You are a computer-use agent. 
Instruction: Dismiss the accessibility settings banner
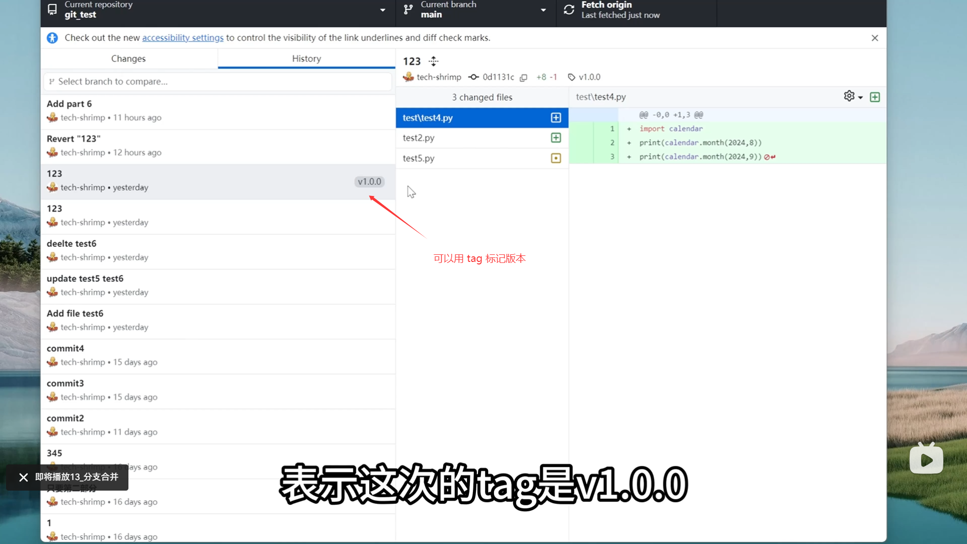pos(875,38)
